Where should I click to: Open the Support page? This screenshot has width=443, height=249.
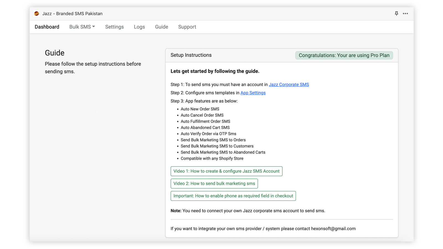pyautogui.click(x=187, y=27)
